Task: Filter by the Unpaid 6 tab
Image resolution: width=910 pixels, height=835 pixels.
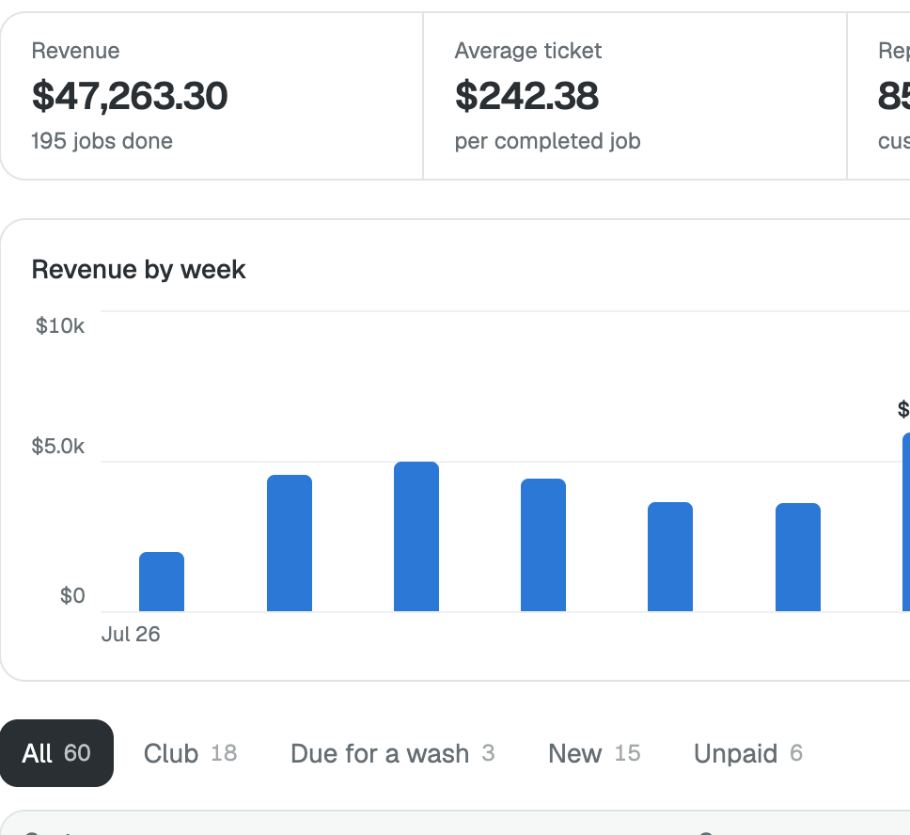Action: point(748,753)
